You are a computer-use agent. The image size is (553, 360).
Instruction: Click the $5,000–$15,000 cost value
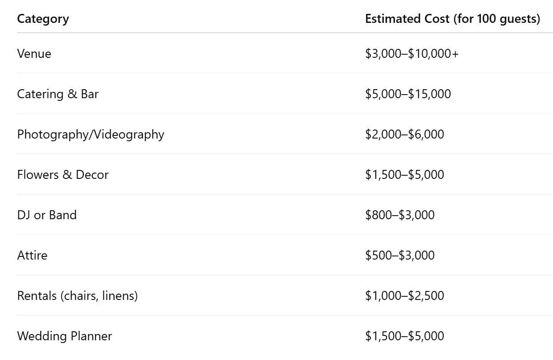pos(408,94)
